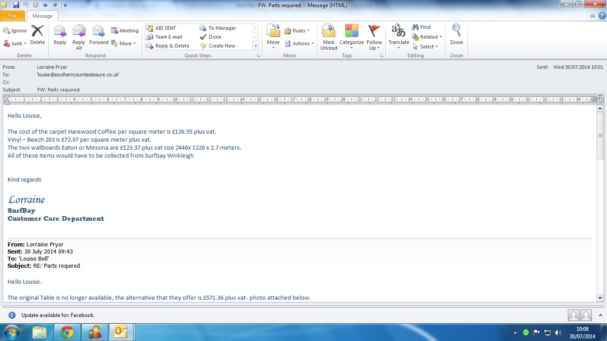
Task: Go to the previous item with the up arrow
Action: 45,5
